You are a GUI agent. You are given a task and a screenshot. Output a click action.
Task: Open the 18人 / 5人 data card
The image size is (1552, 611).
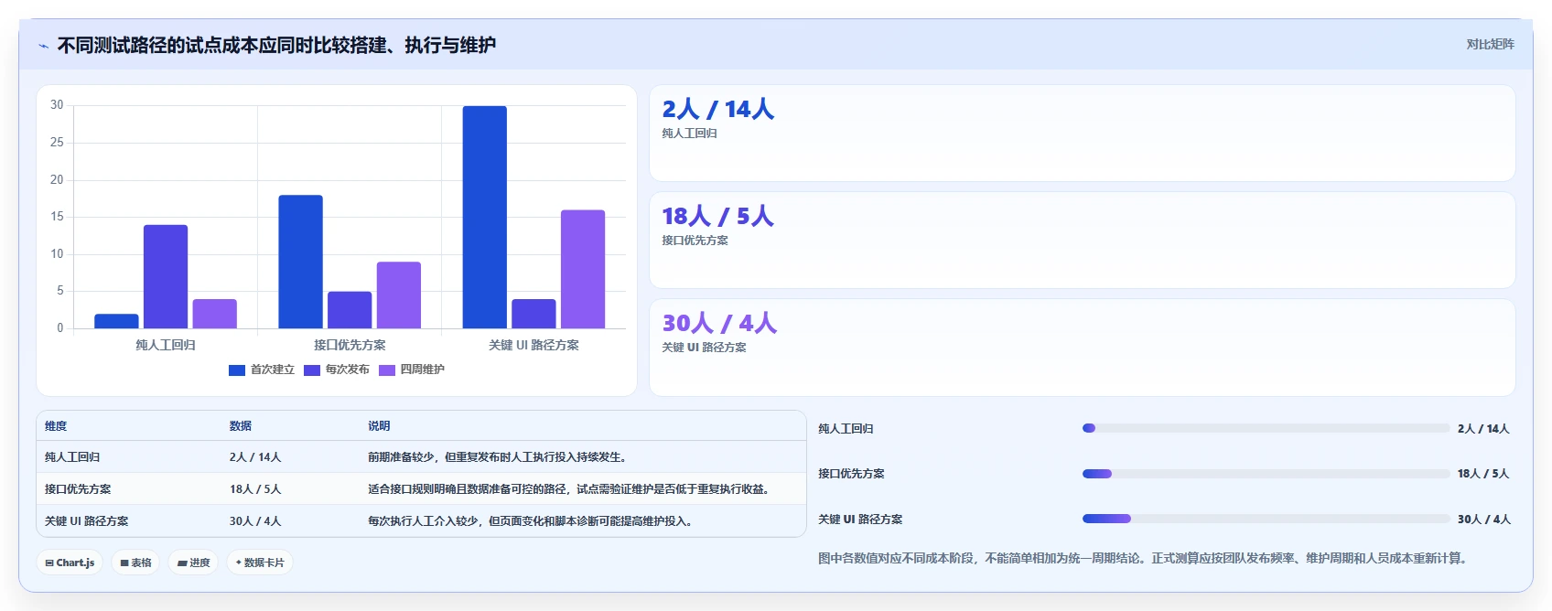pos(1083,241)
